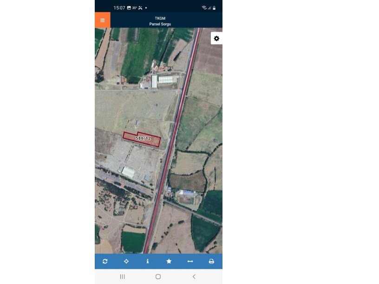Select the 586/12 parcel label
The height and width of the screenshot is (284, 379).
[x=143, y=138]
